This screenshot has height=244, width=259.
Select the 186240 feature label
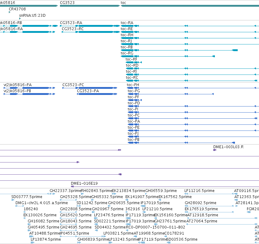[x=31, y=209]
